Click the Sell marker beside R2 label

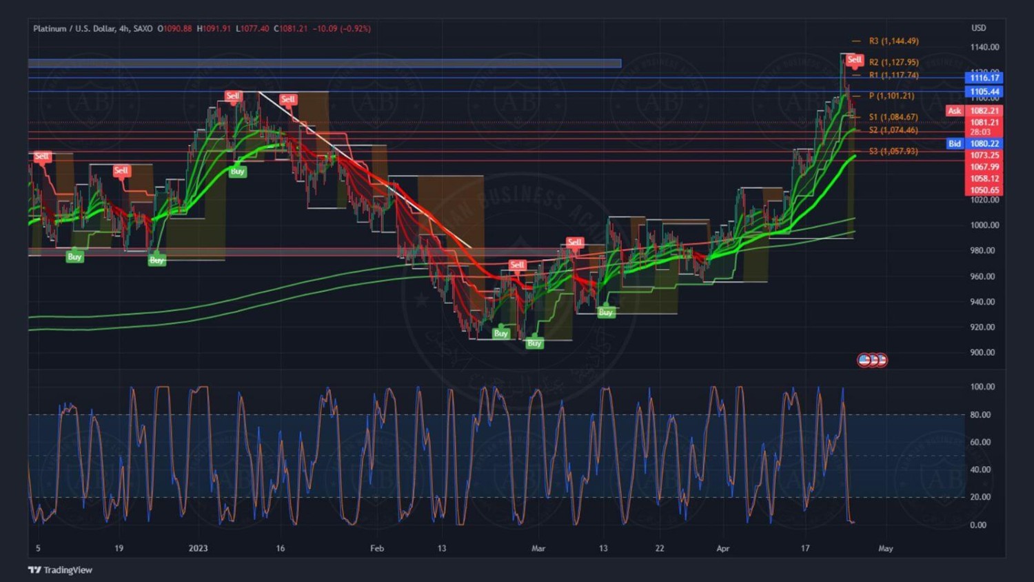854,60
